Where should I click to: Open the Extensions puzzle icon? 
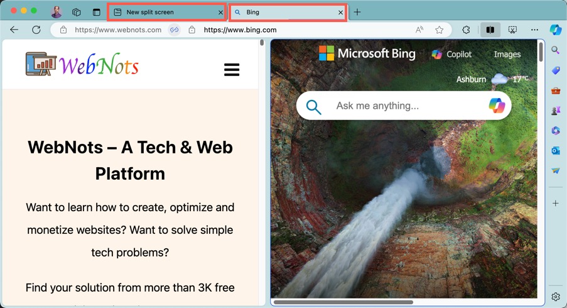click(466, 30)
